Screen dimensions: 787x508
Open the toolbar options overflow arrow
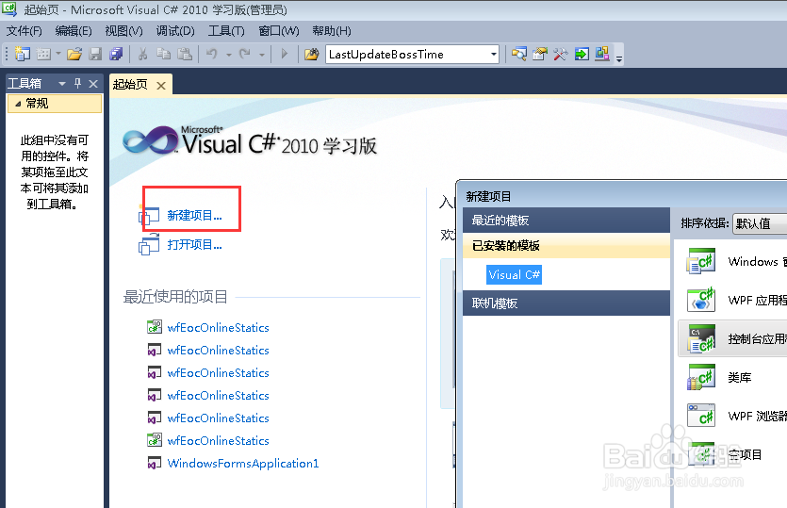(x=619, y=58)
